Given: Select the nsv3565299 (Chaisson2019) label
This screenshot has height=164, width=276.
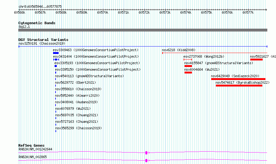Looking at the screenshot, I should point(78,128).
